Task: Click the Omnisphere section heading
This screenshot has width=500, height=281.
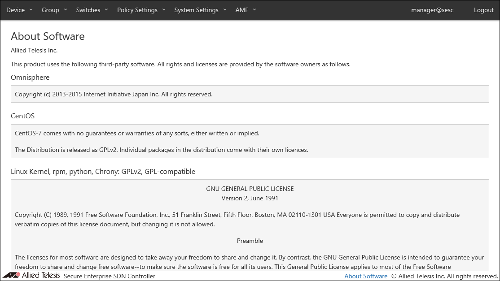Action: 30,78
